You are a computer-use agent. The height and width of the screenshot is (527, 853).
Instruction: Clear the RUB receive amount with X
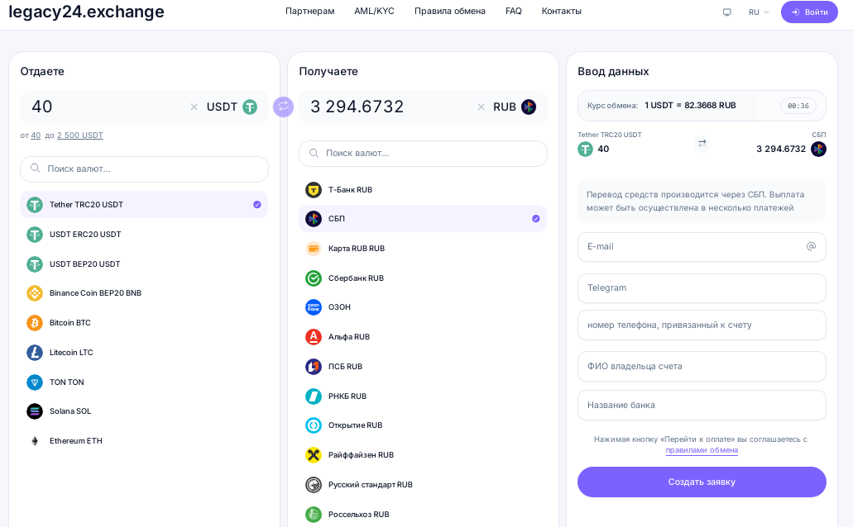click(x=481, y=107)
